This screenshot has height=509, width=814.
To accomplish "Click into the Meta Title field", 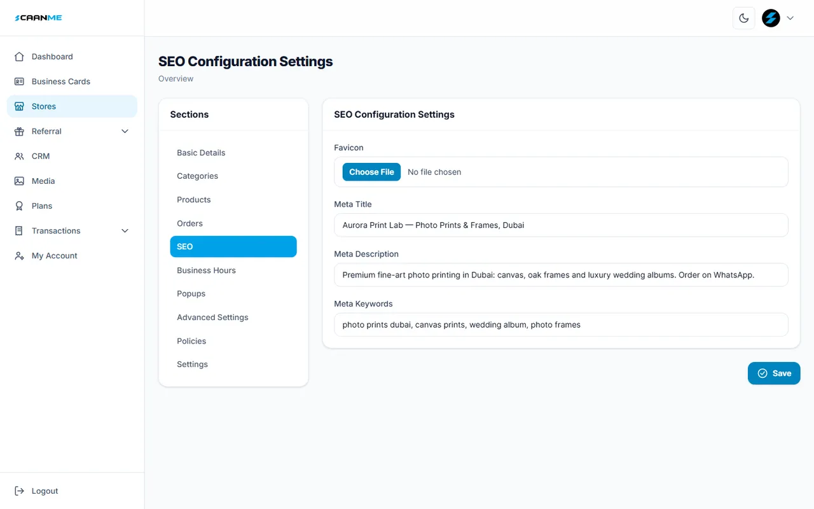I will tap(561, 225).
